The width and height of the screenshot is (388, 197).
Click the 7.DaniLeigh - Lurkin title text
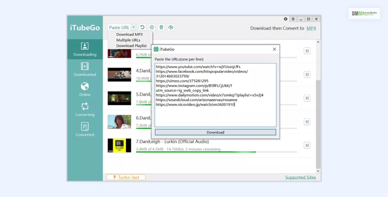pyautogui.click(x=172, y=142)
